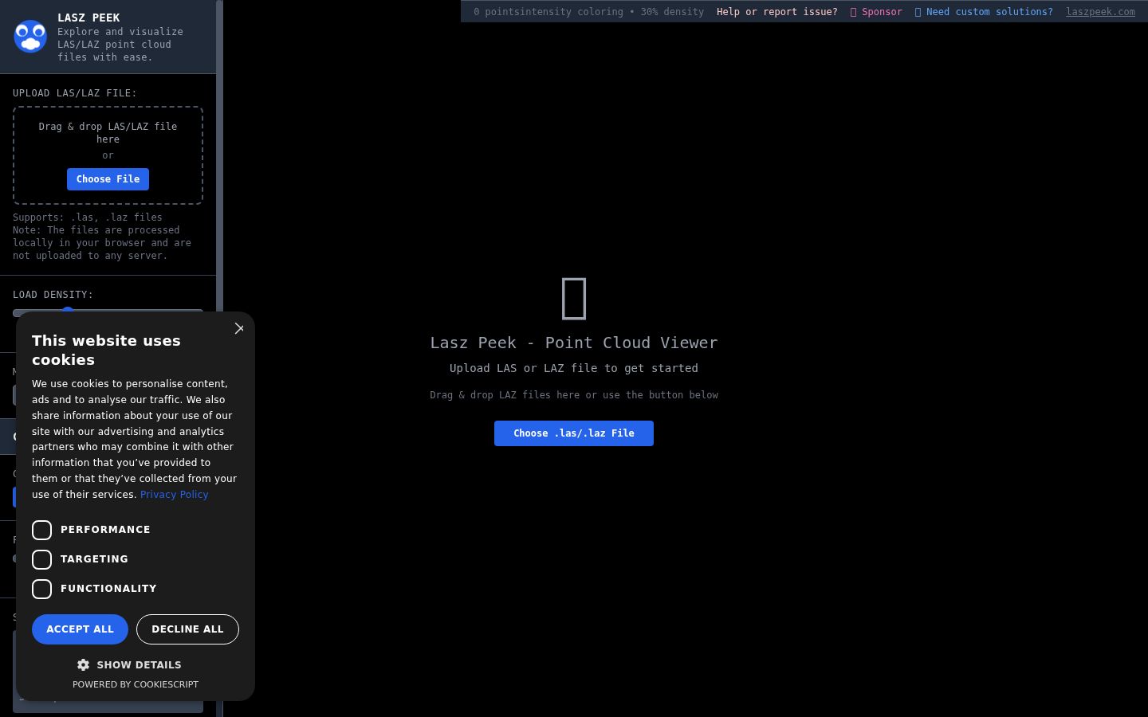
Task: Visit the laszpeek.com link
Action: 1100,12
